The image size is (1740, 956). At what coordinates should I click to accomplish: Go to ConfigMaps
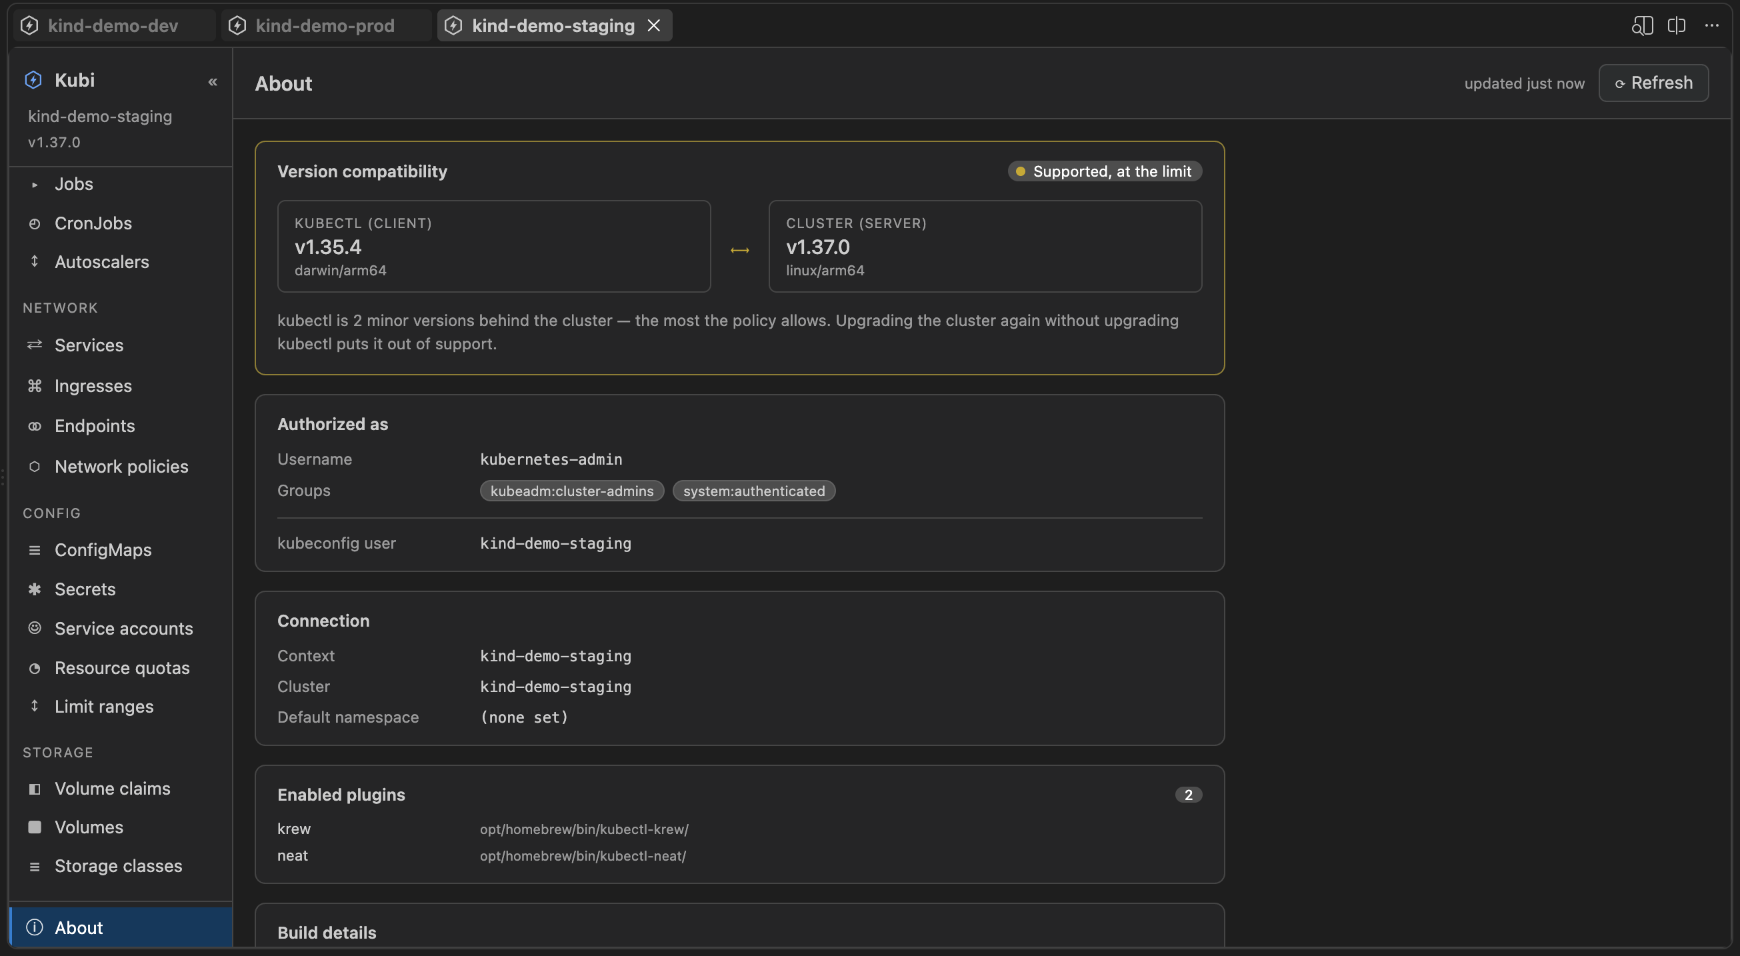(121, 549)
